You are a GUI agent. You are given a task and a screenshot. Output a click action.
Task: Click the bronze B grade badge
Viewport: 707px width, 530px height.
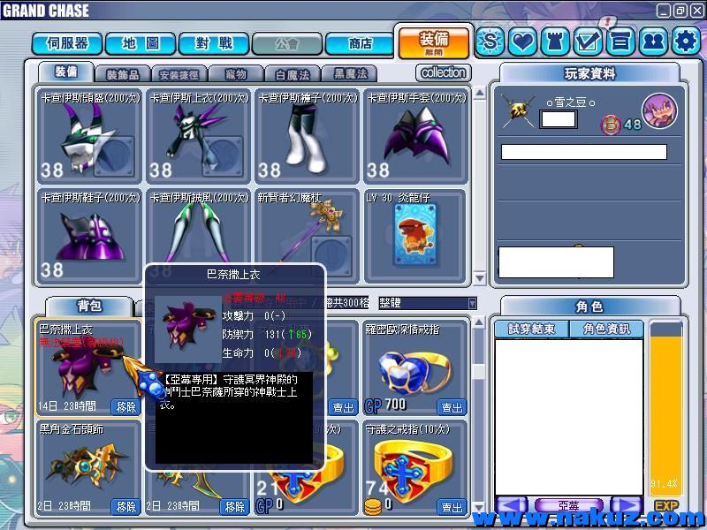[x=611, y=125]
